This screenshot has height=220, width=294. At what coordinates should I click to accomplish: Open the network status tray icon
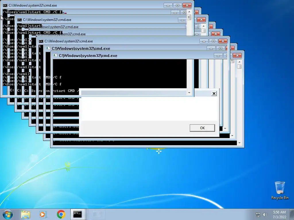pos(258,215)
